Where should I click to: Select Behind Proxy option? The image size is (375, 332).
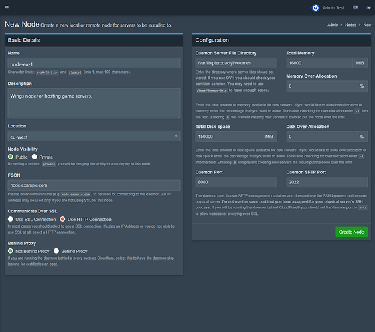(56, 251)
